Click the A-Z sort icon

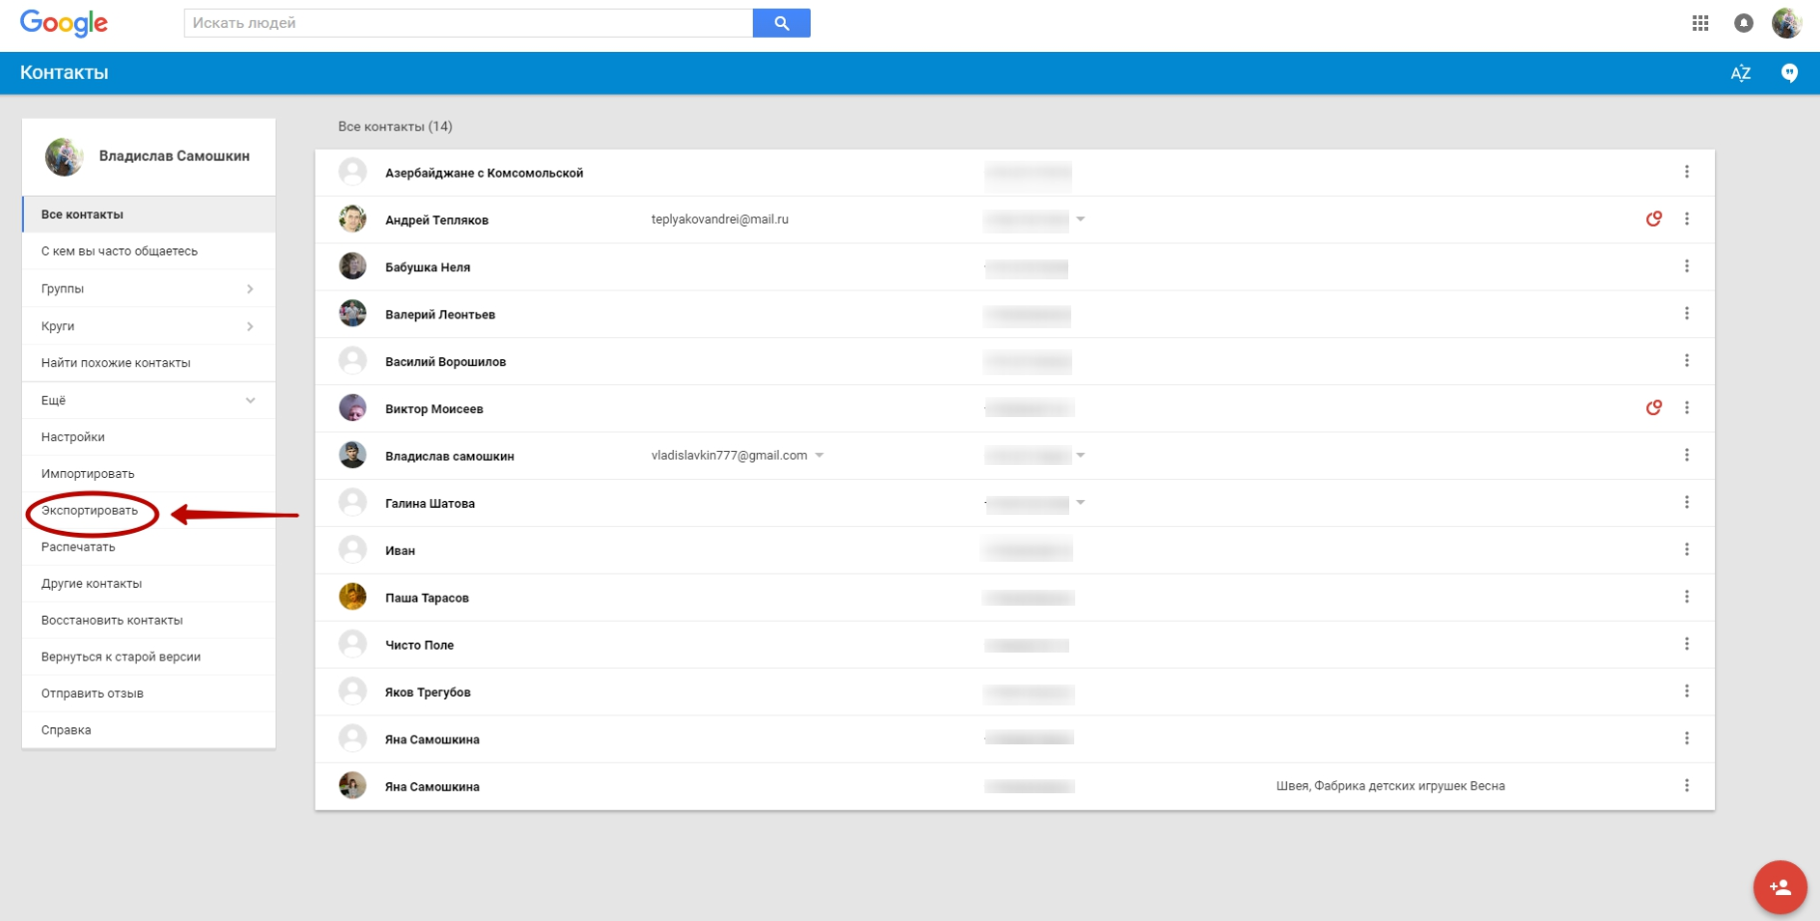[1740, 73]
